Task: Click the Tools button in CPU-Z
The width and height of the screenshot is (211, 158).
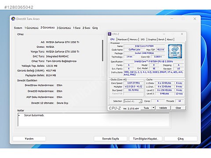Action: click(146, 108)
